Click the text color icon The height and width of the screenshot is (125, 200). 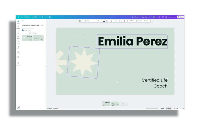click(x=104, y=21)
